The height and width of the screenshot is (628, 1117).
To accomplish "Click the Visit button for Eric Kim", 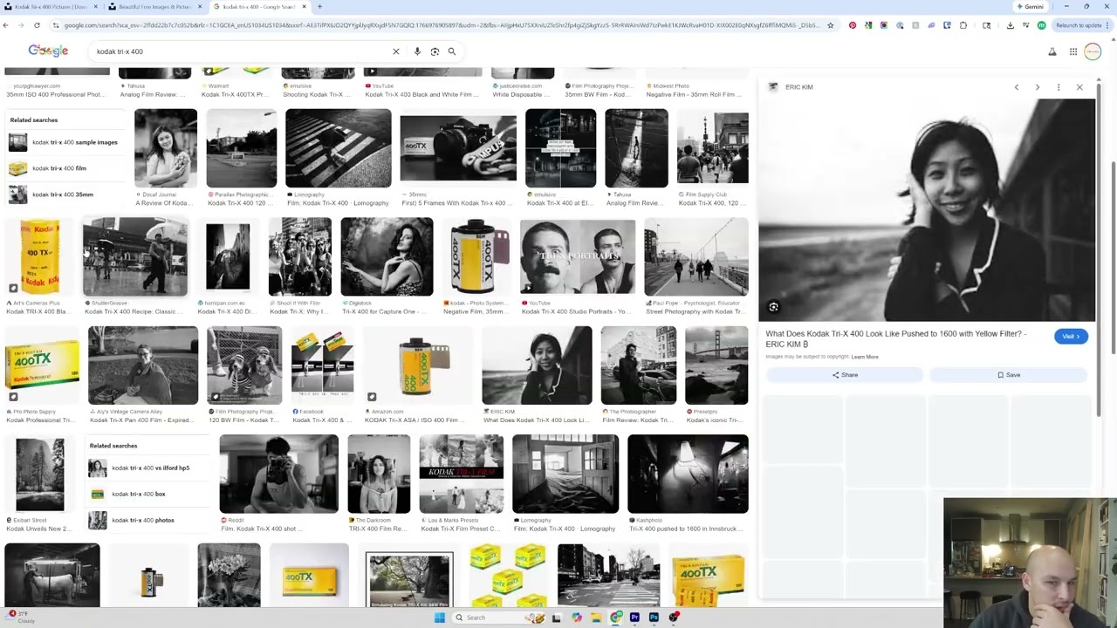I will tap(1071, 337).
